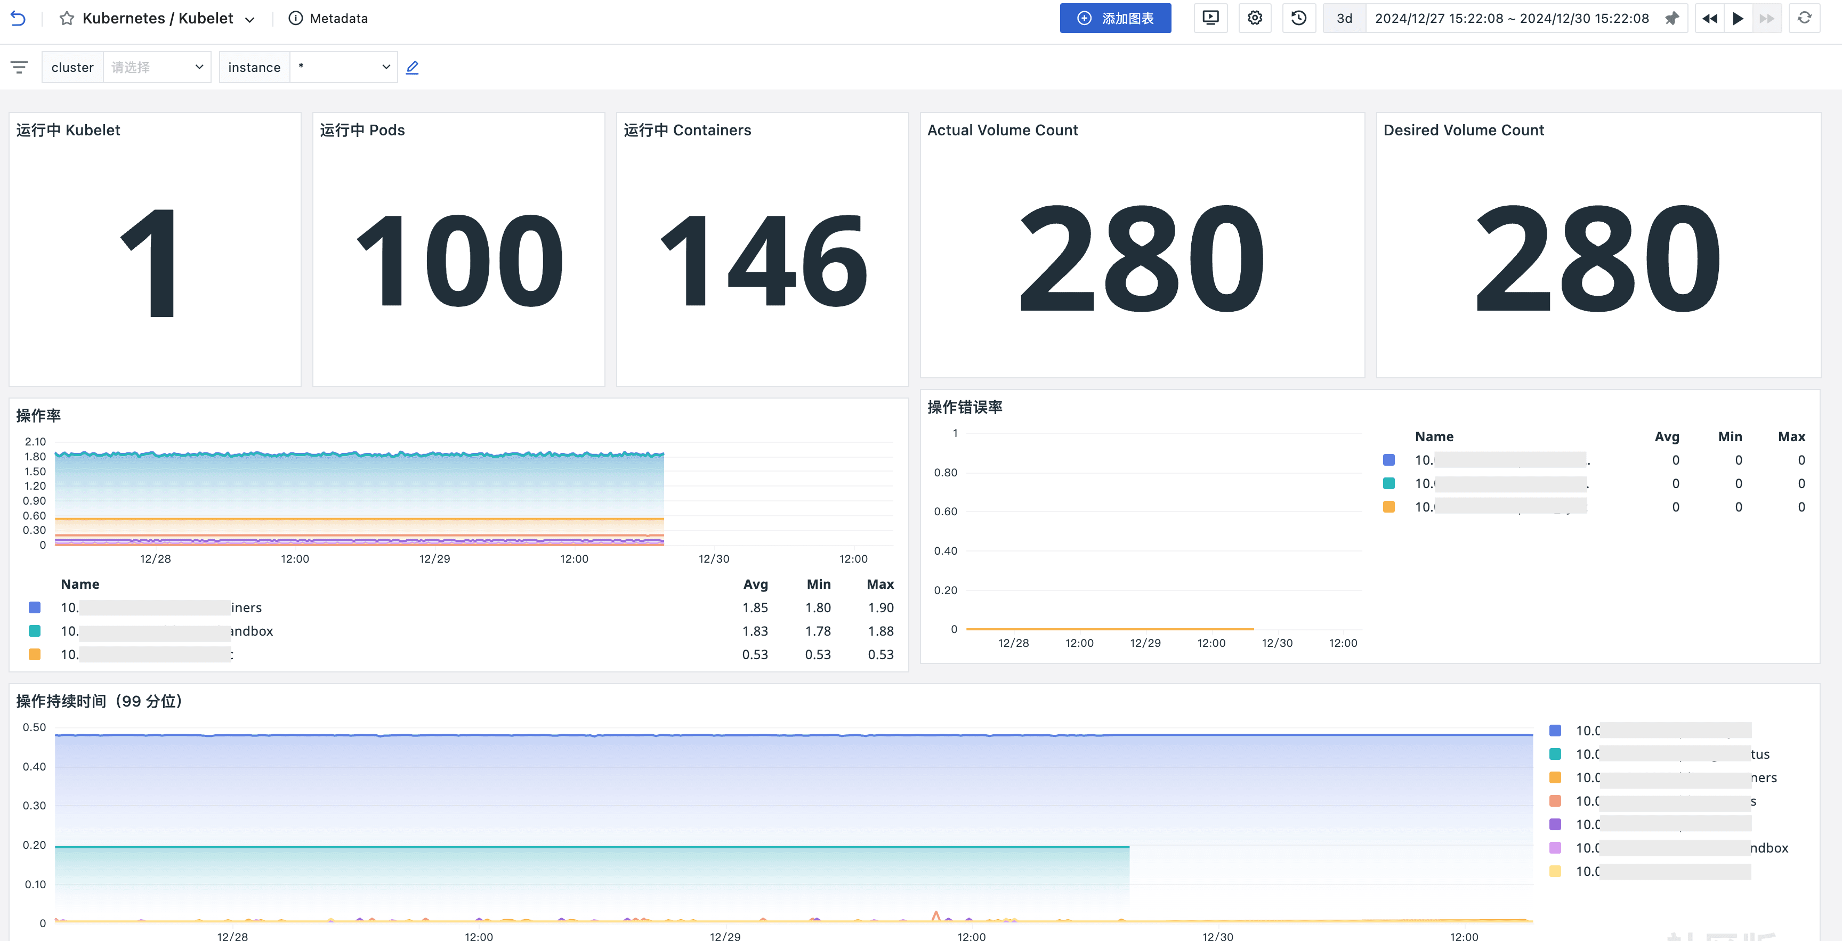Click the back arrow icon

[x=18, y=19]
